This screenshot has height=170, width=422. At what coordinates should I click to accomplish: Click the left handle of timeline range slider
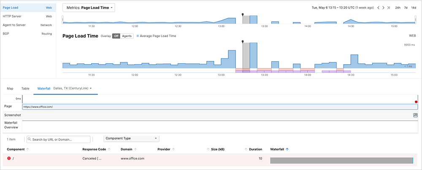point(62,19)
